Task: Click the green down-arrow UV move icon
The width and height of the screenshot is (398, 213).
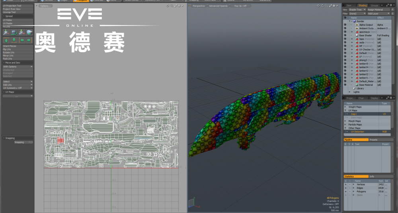Action: (x=14, y=40)
